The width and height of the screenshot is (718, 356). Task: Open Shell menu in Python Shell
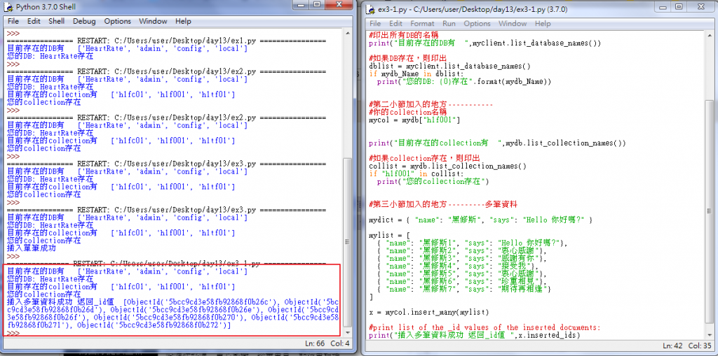[56, 21]
